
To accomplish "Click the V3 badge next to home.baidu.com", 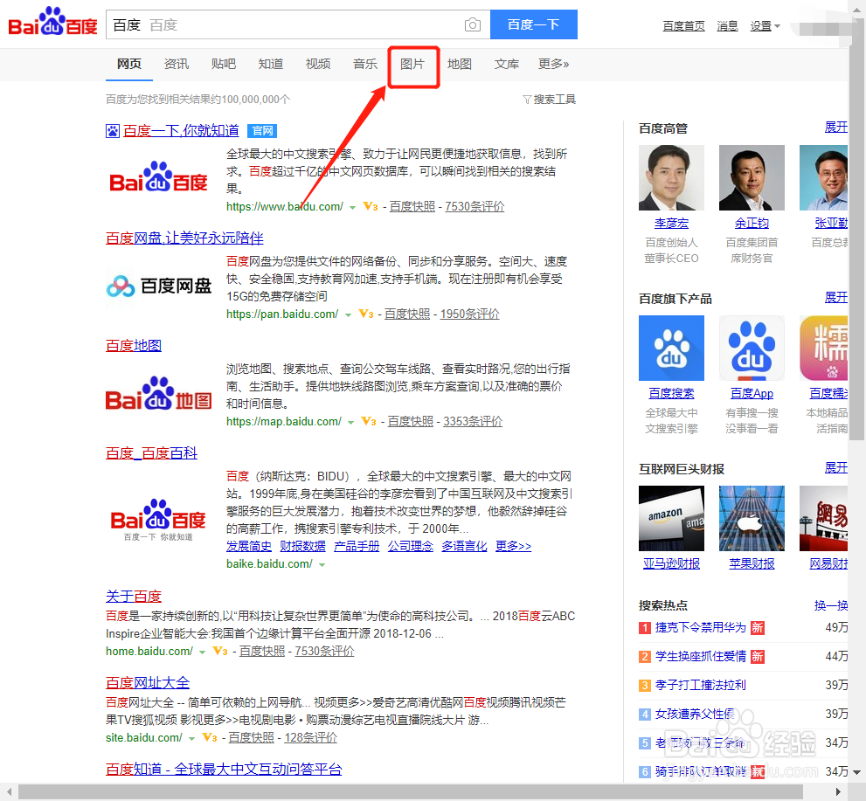I will click(220, 652).
